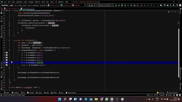Open the Gradle panel on right edge
Viewport: 182px width, 102px height.
181,11
